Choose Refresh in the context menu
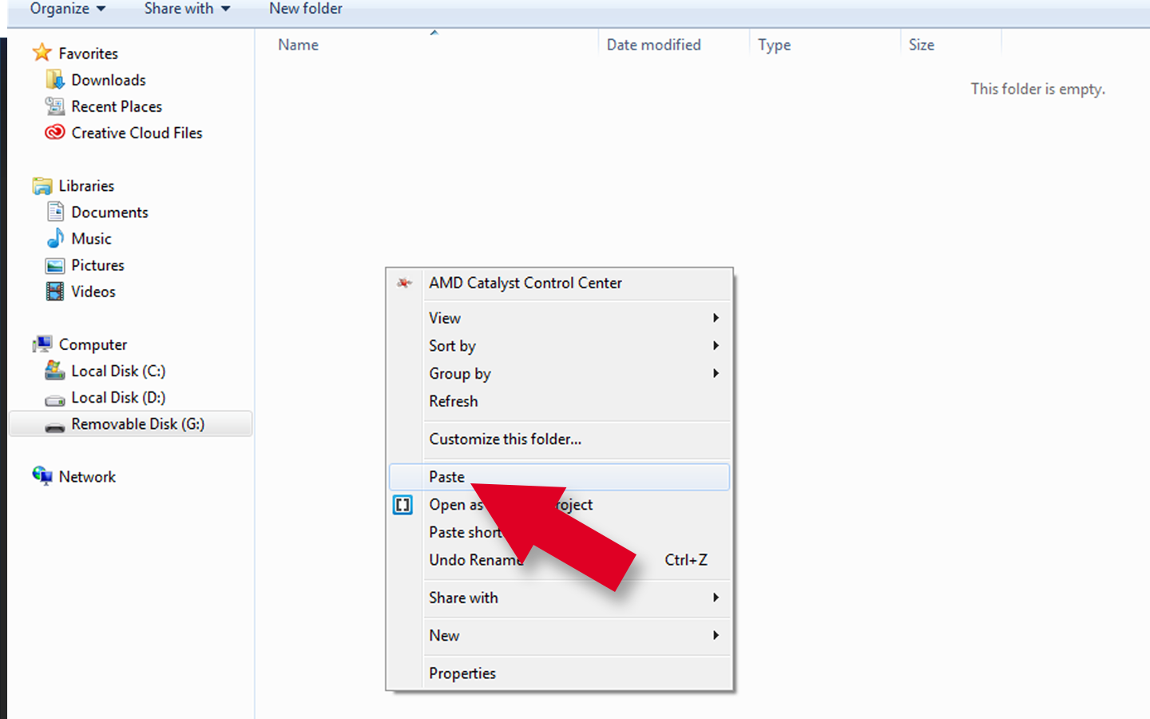The image size is (1150, 719). tap(559, 401)
